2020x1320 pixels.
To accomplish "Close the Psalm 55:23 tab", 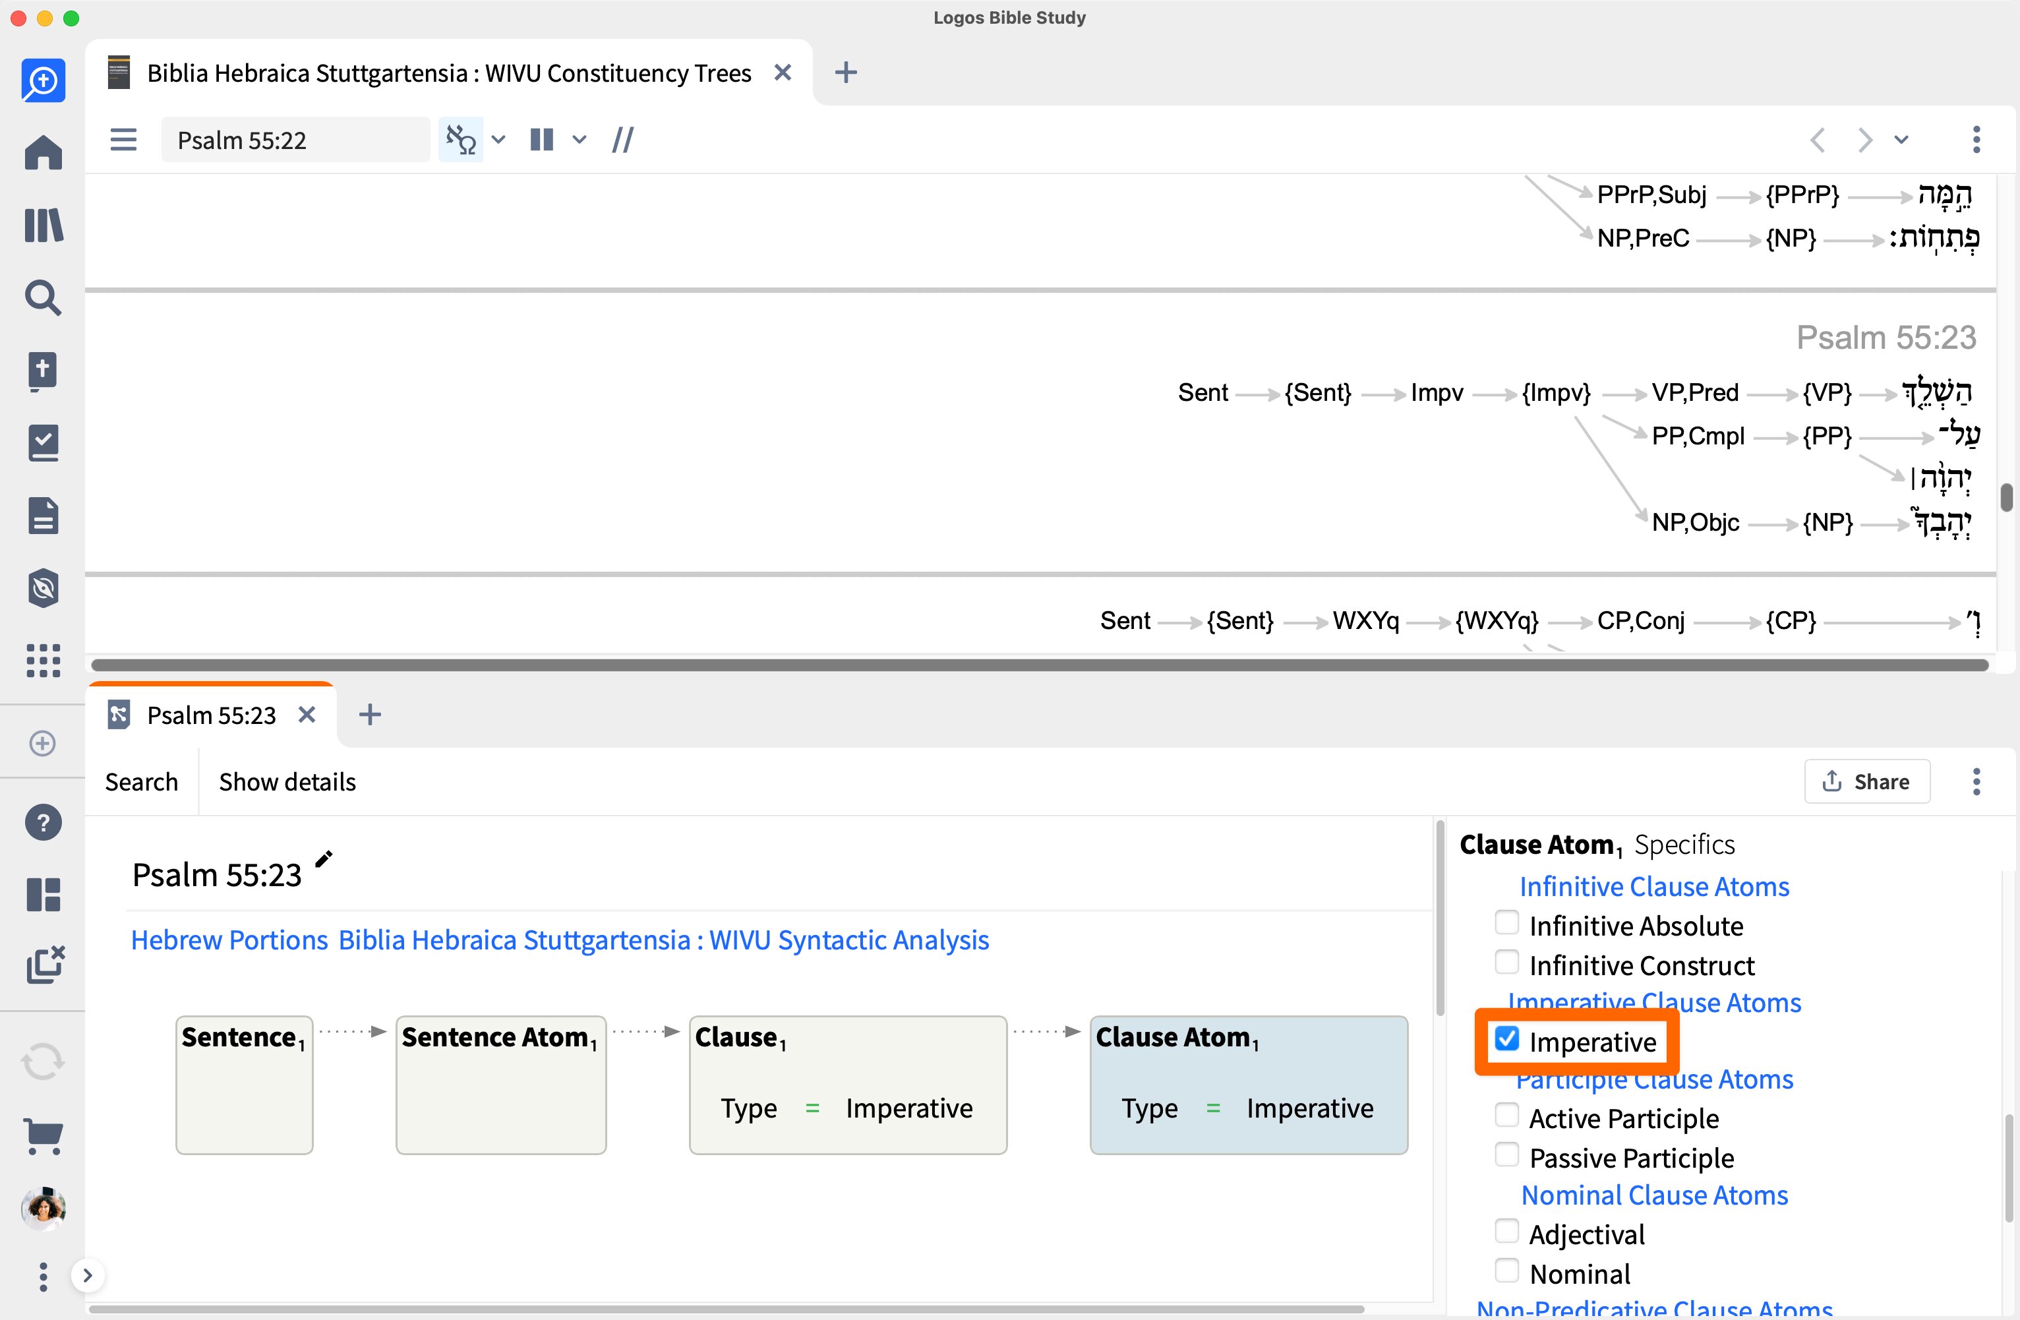I will (x=307, y=715).
